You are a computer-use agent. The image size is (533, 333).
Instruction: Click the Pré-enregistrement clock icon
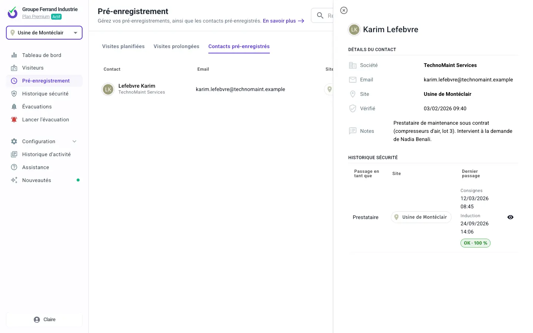pos(14,81)
